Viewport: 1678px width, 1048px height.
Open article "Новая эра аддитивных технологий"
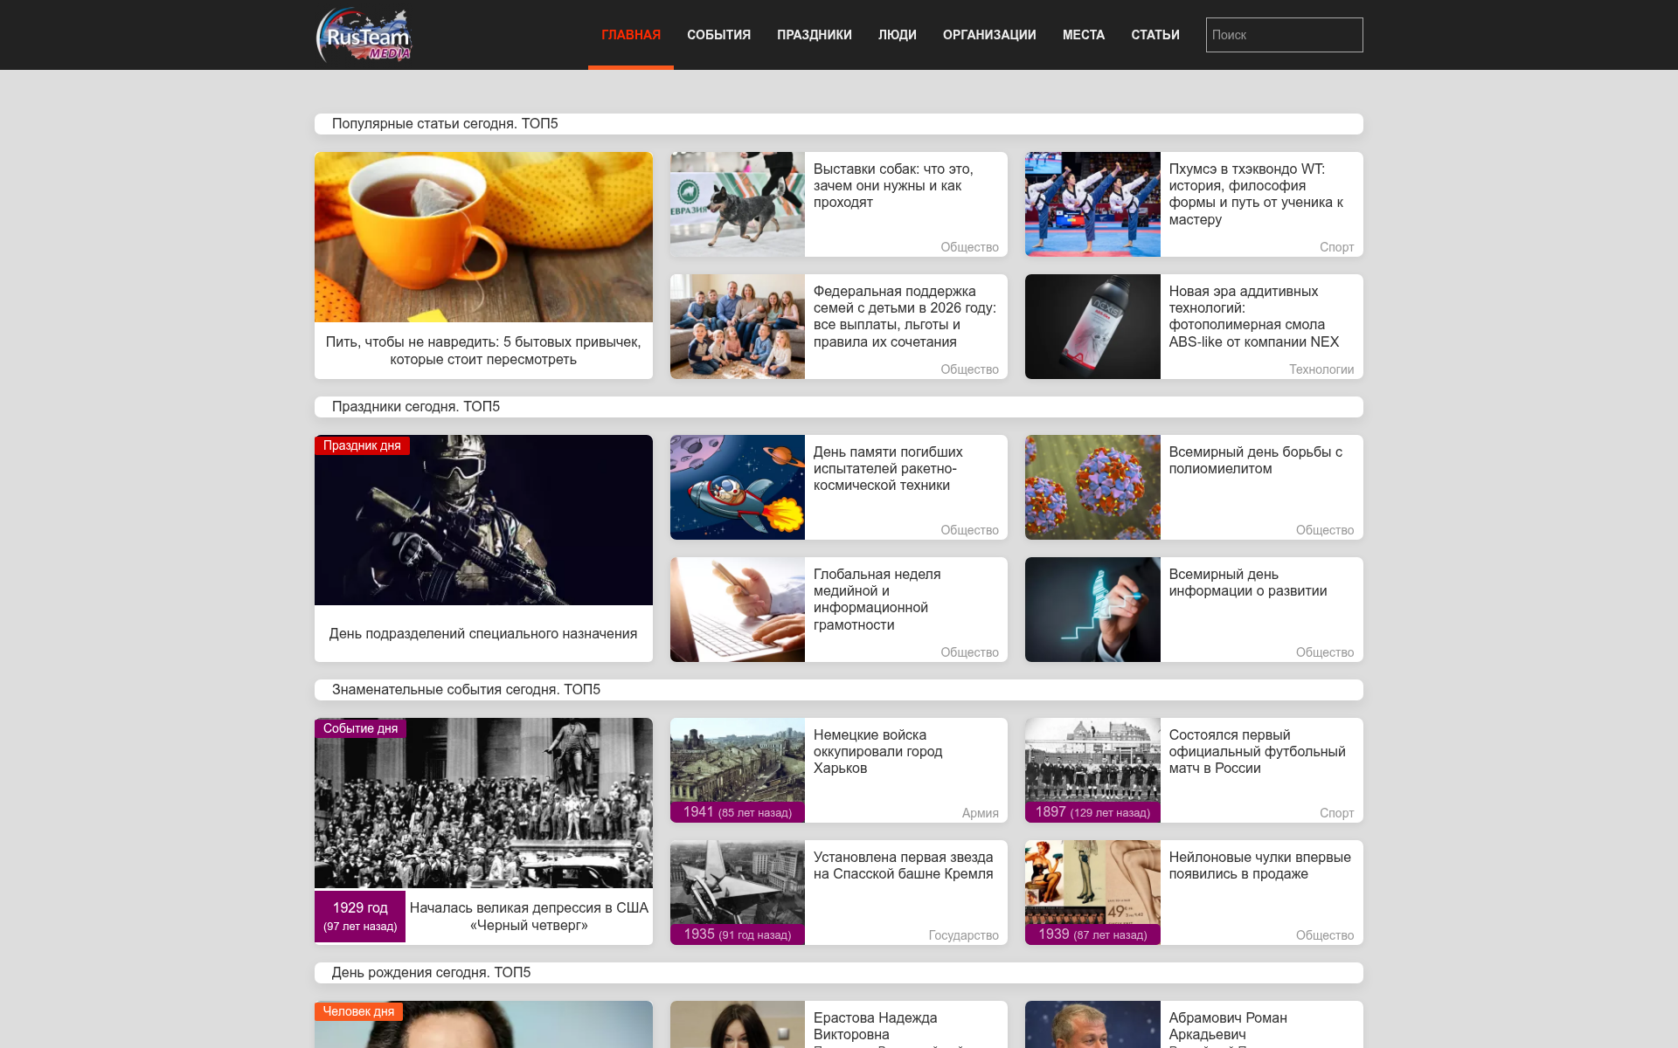pos(1254,316)
